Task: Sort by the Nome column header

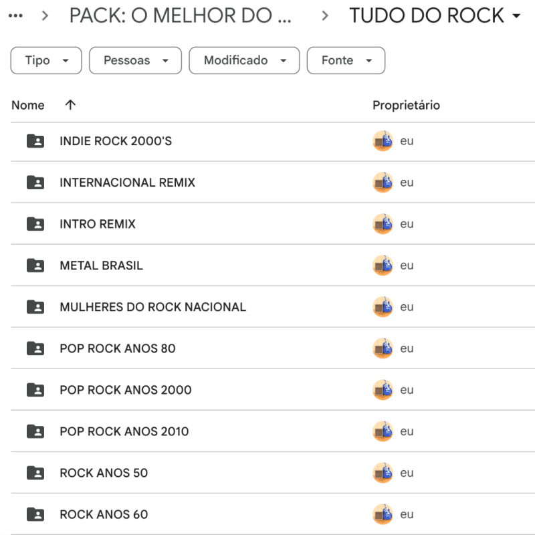Action: (28, 105)
